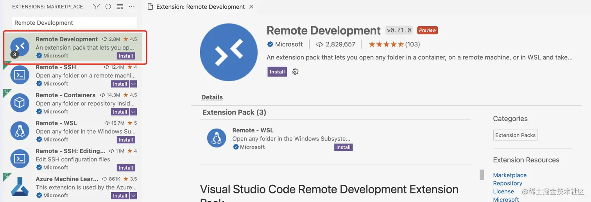Open the manage gear next to Install

pyautogui.click(x=295, y=72)
